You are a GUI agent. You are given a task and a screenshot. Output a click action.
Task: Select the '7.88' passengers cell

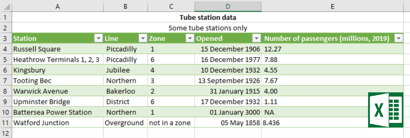[x=333, y=59]
